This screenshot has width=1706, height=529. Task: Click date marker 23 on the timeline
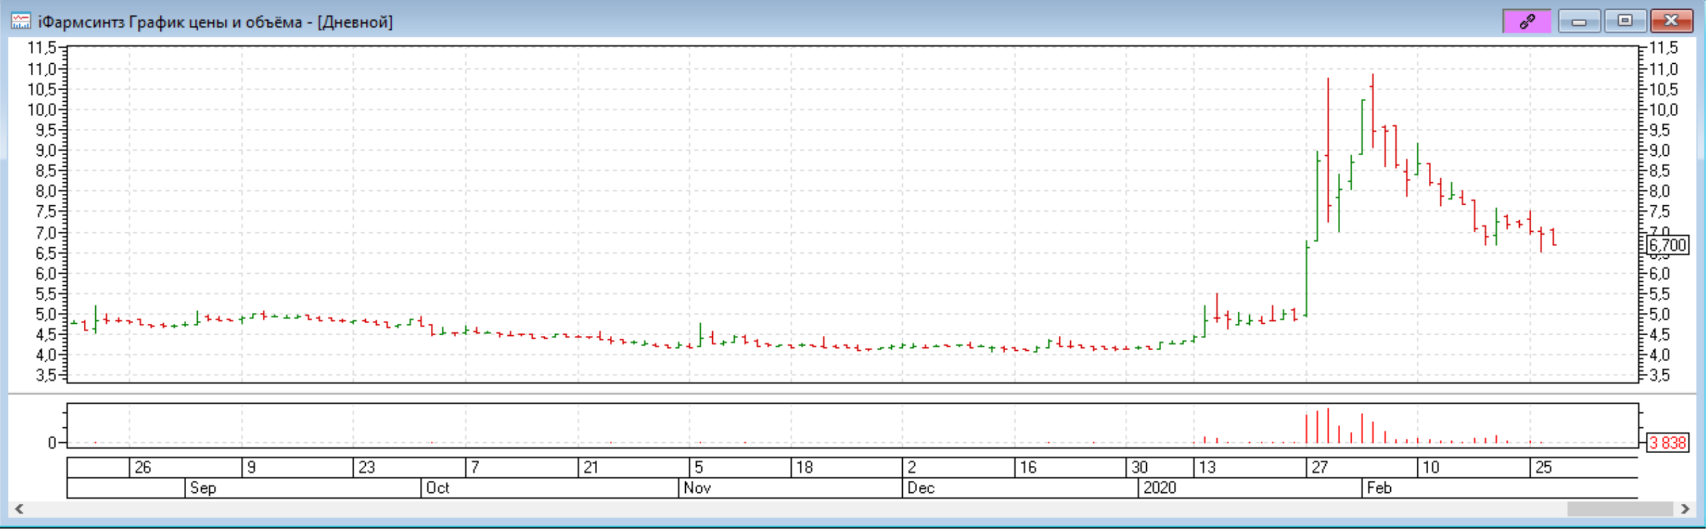point(366,468)
